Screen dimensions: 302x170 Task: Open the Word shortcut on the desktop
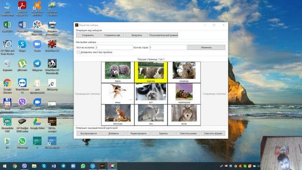(22, 26)
